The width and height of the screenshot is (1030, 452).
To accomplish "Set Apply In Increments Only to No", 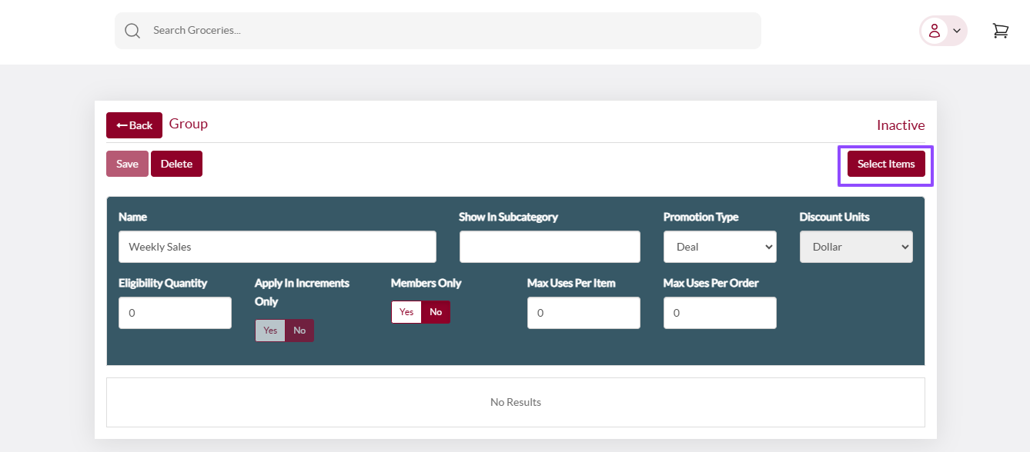I will (299, 331).
